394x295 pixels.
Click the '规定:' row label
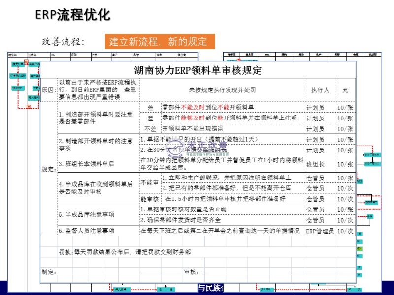pyautogui.click(x=48, y=169)
